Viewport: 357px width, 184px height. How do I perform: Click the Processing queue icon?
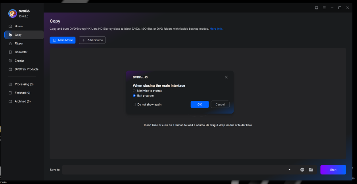coord(10,84)
